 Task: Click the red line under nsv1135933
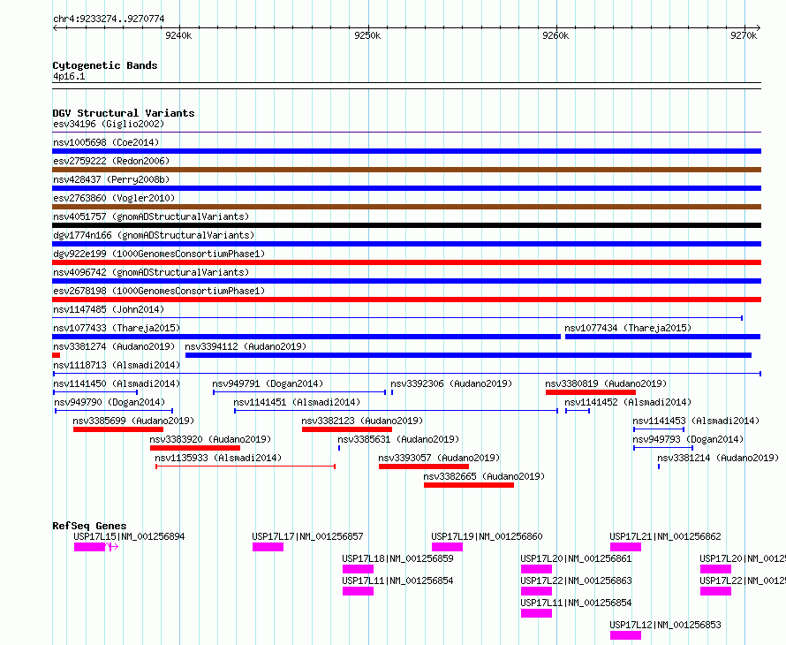coord(246,467)
